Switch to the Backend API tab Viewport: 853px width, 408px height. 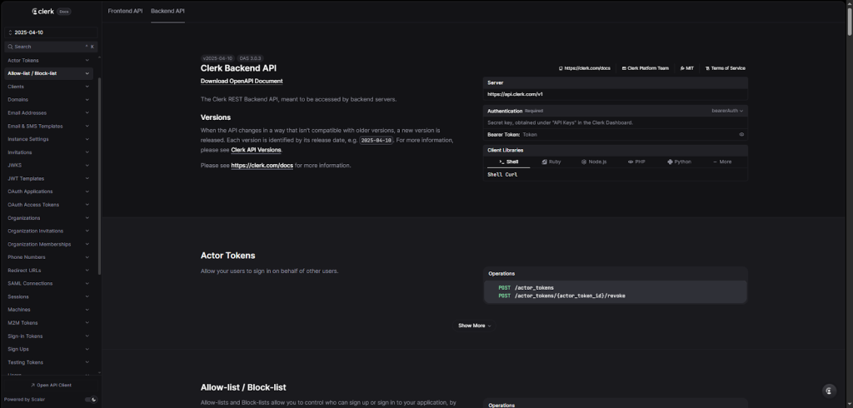(x=167, y=12)
